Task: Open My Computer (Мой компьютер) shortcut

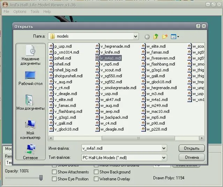Action: [x=30, y=130]
